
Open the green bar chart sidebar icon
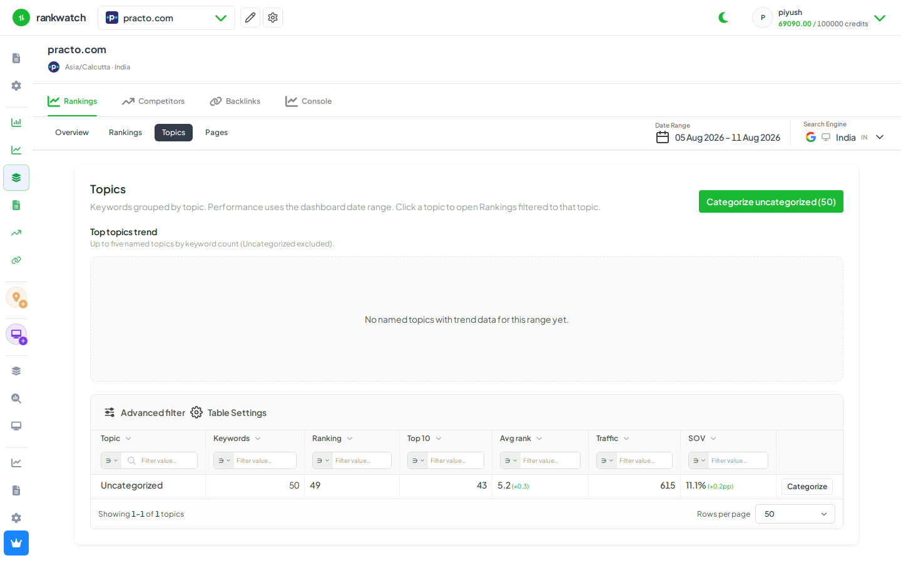(x=16, y=123)
